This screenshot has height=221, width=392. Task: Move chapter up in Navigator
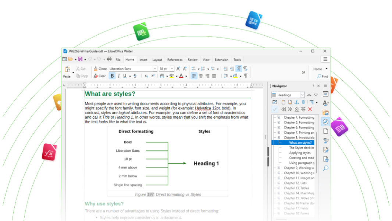[296, 109]
